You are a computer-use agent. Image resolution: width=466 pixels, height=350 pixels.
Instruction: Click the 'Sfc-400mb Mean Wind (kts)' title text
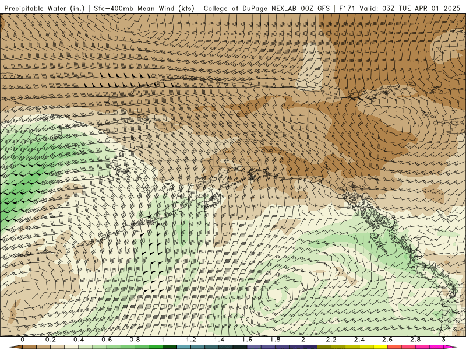[x=144, y=8]
